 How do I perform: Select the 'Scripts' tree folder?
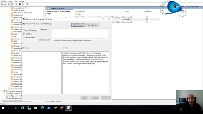[x=16, y=72]
